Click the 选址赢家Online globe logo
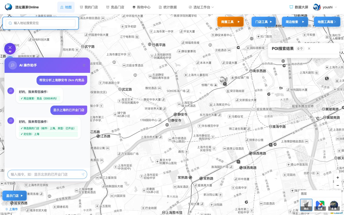The image size is (344, 215). [9, 7]
